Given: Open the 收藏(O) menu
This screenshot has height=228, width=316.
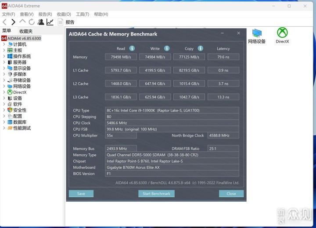Looking at the screenshot, I should pos(64,14).
